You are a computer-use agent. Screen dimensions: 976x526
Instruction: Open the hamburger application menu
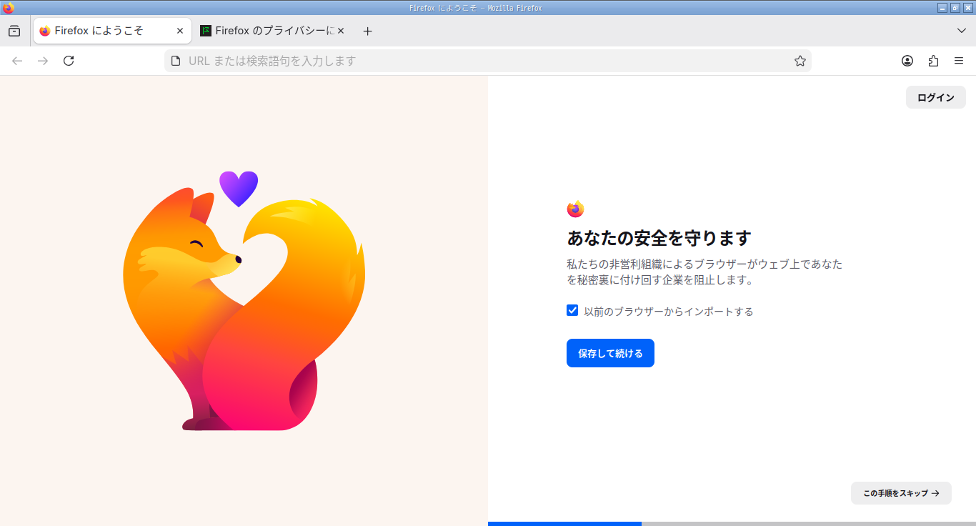pyautogui.click(x=959, y=61)
